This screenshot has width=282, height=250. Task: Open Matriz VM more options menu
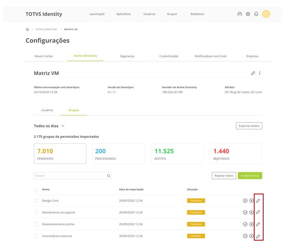click(260, 73)
